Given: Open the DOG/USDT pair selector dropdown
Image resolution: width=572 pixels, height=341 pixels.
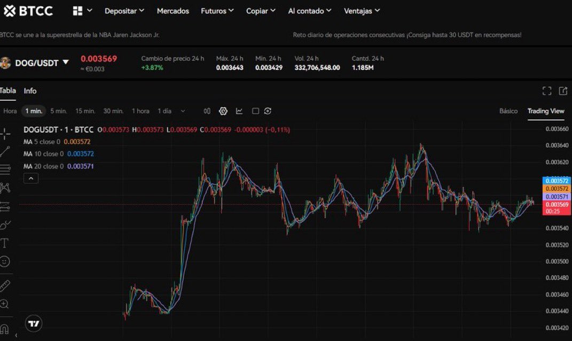Looking at the screenshot, I should 42,63.
